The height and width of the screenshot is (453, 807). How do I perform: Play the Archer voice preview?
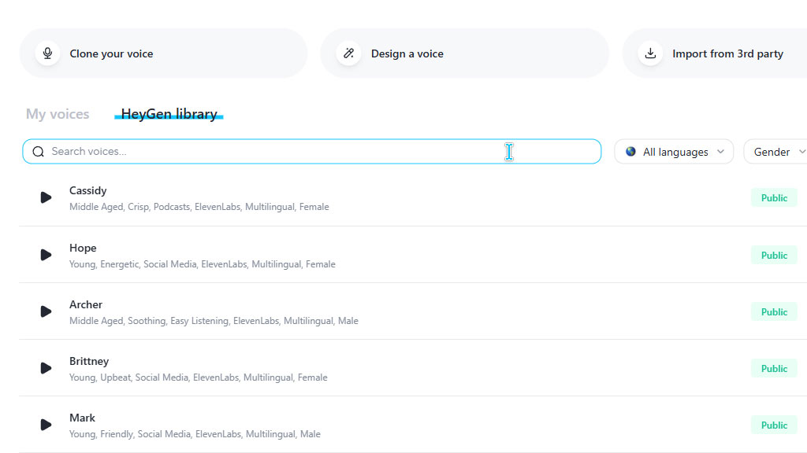tap(46, 311)
